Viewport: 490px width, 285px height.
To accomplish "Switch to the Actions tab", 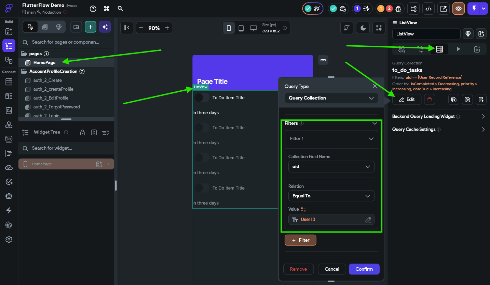I will pyautogui.click(x=421, y=49).
